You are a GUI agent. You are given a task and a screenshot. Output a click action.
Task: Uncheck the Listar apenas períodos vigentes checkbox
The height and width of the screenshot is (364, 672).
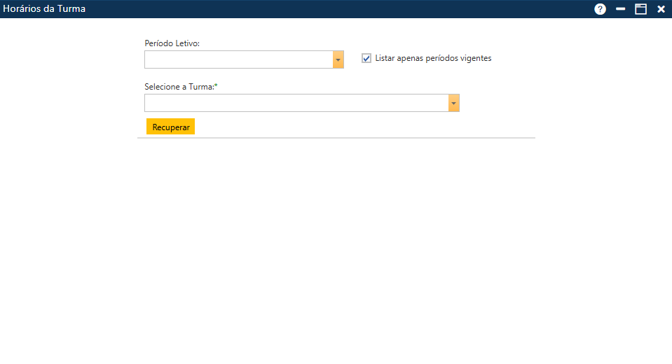(x=366, y=58)
